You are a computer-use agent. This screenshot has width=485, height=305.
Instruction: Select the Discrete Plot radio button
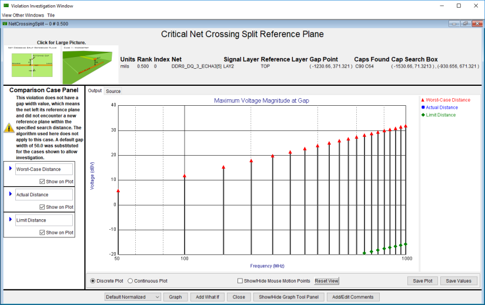point(93,281)
